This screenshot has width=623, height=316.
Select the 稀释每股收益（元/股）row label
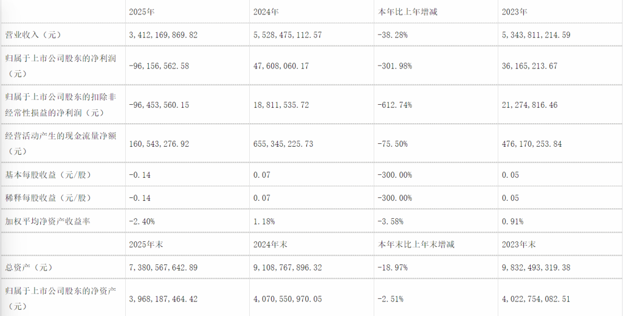[48, 198]
